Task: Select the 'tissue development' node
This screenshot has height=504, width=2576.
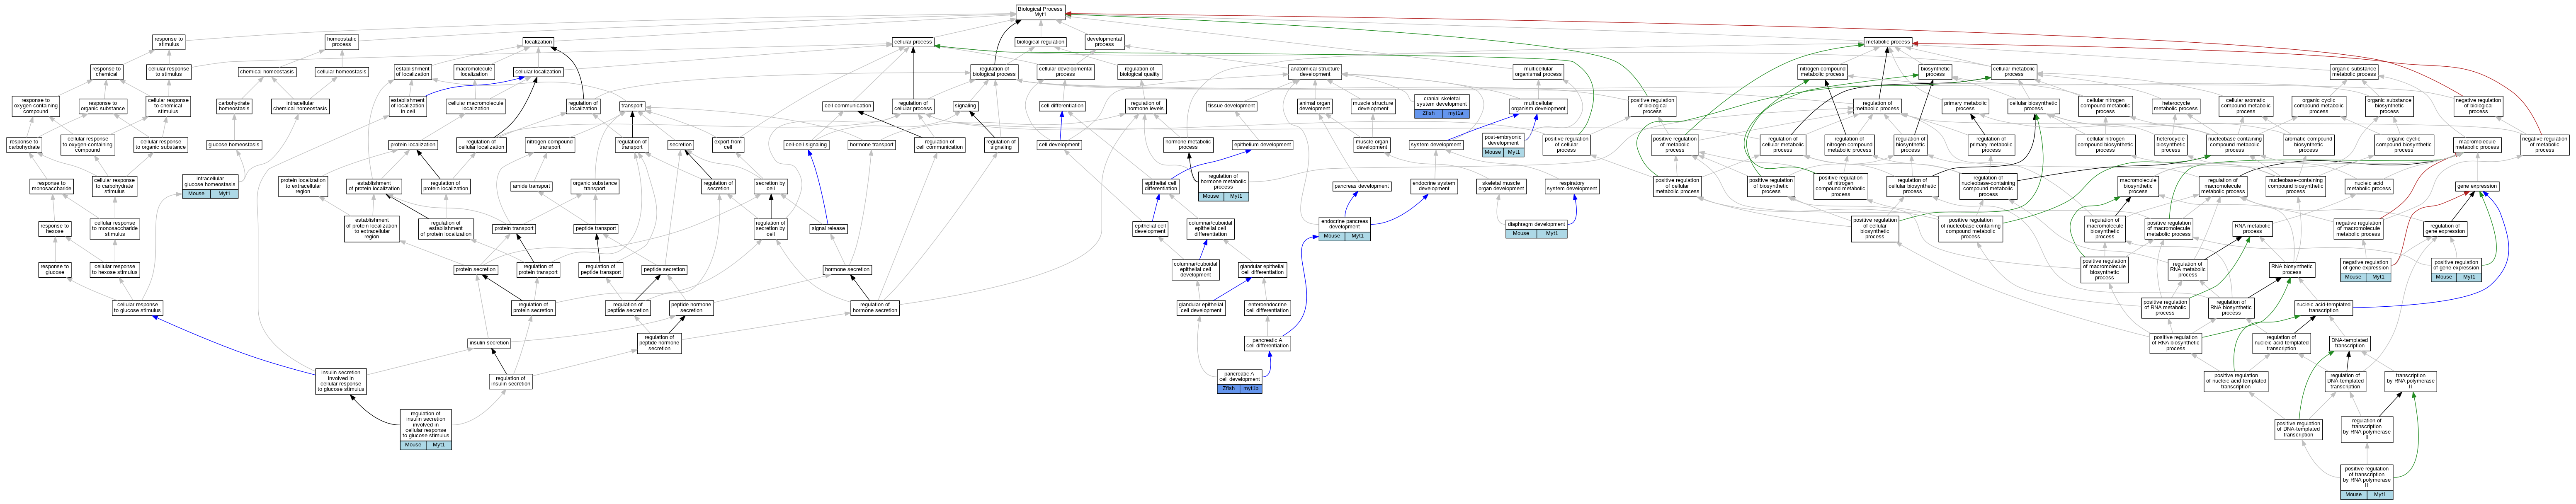Action: click(x=1231, y=106)
